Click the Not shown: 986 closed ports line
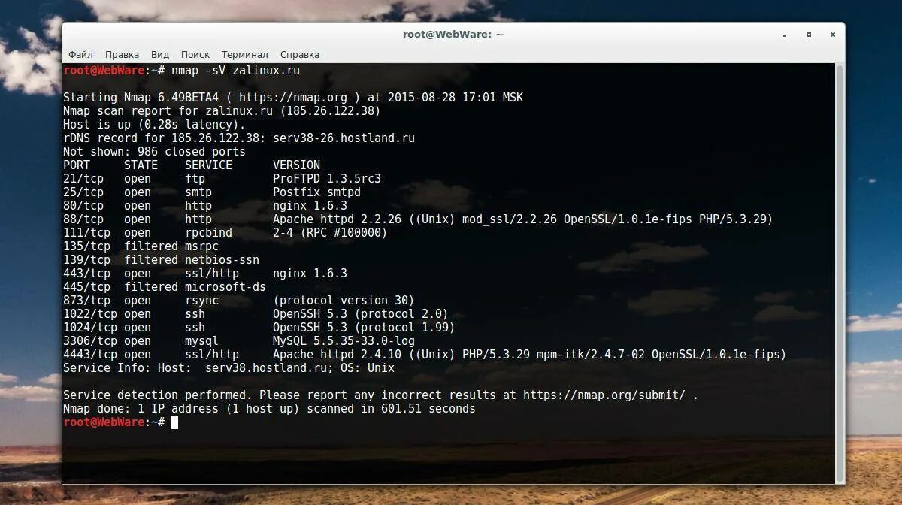 click(154, 152)
